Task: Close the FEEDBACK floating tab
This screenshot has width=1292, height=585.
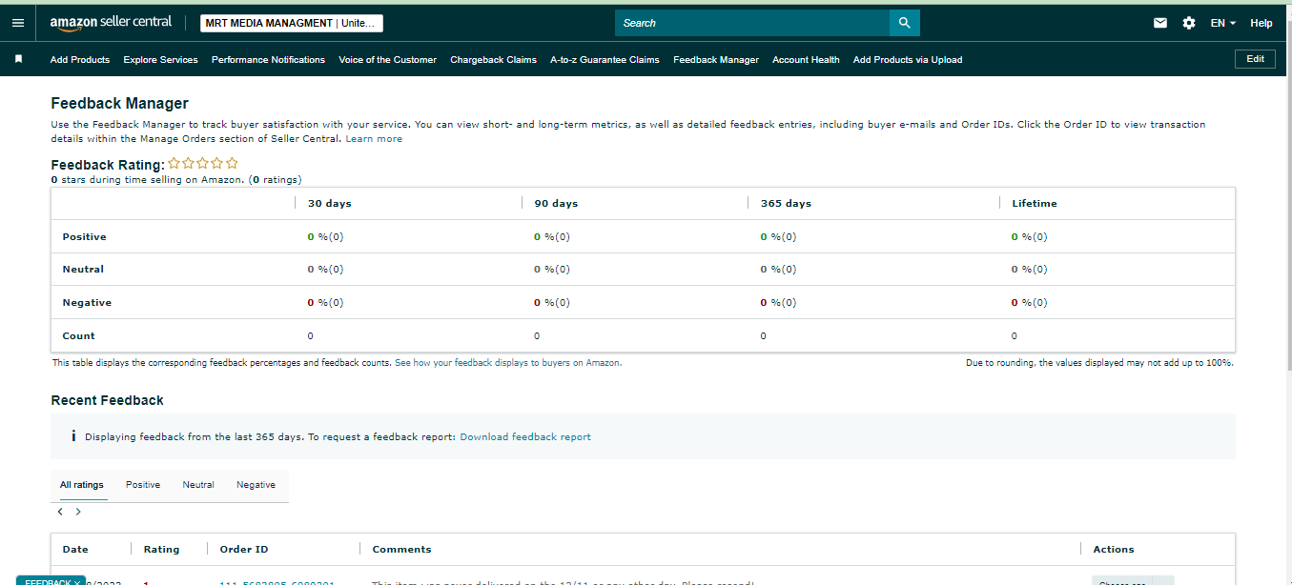Action: click(x=78, y=581)
